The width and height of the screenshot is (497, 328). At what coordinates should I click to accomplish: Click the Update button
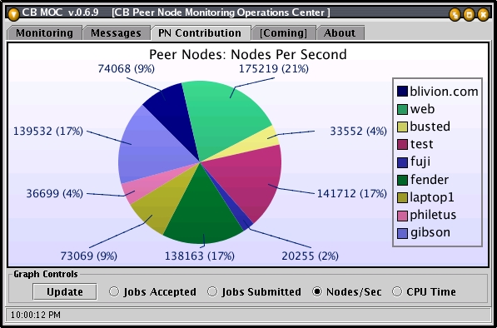pos(65,291)
